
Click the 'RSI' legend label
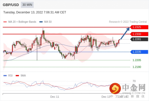(x=10, y=76)
